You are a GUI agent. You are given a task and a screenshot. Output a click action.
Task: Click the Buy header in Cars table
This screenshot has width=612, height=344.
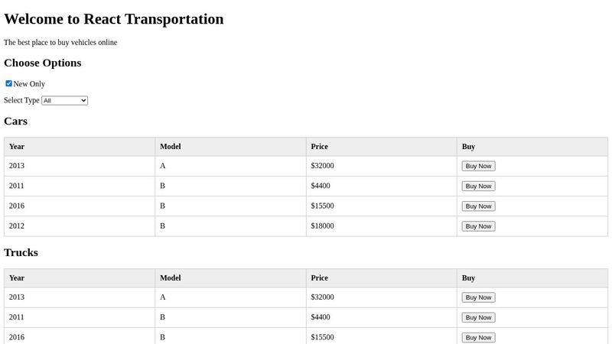point(468,147)
